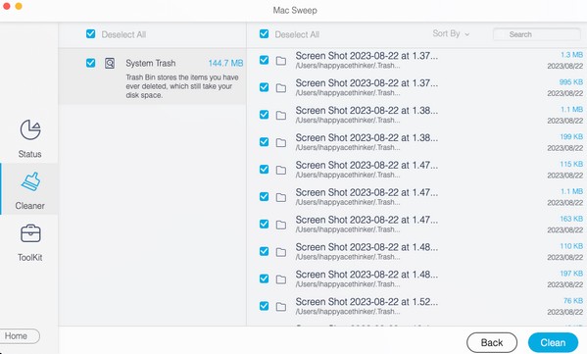Open the Status pie chart section
This screenshot has width=587, height=354.
tap(30, 129)
